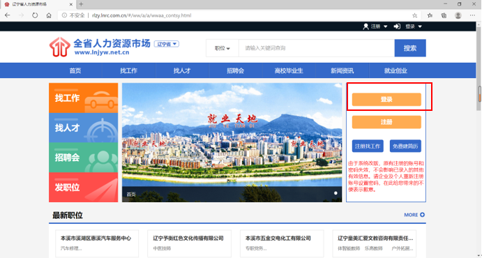
Task: Open the collections icon in toolbar
Action: tap(444, 15)
